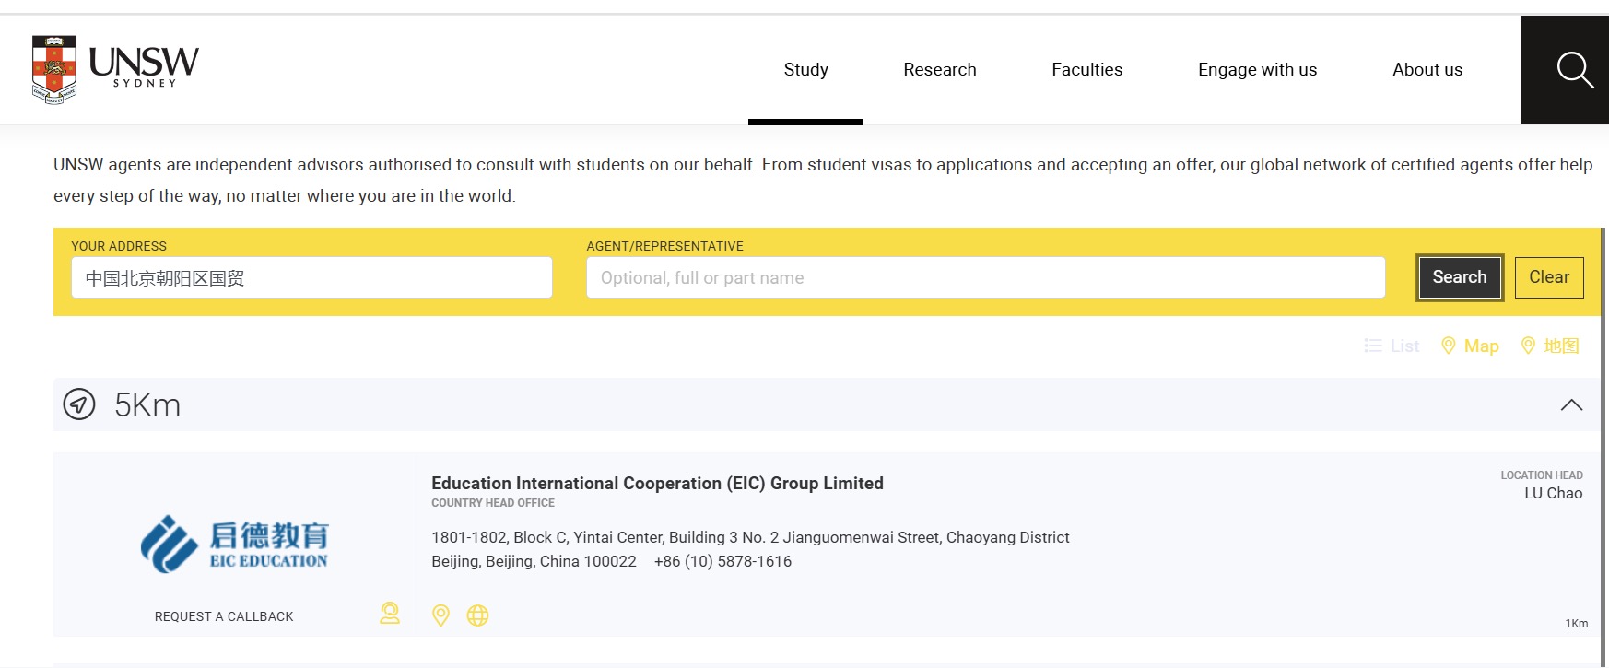Image resolution: width=1609 pixels, height=668 pixels.
Task: Click the Search button
Action: pos(1459,277)
